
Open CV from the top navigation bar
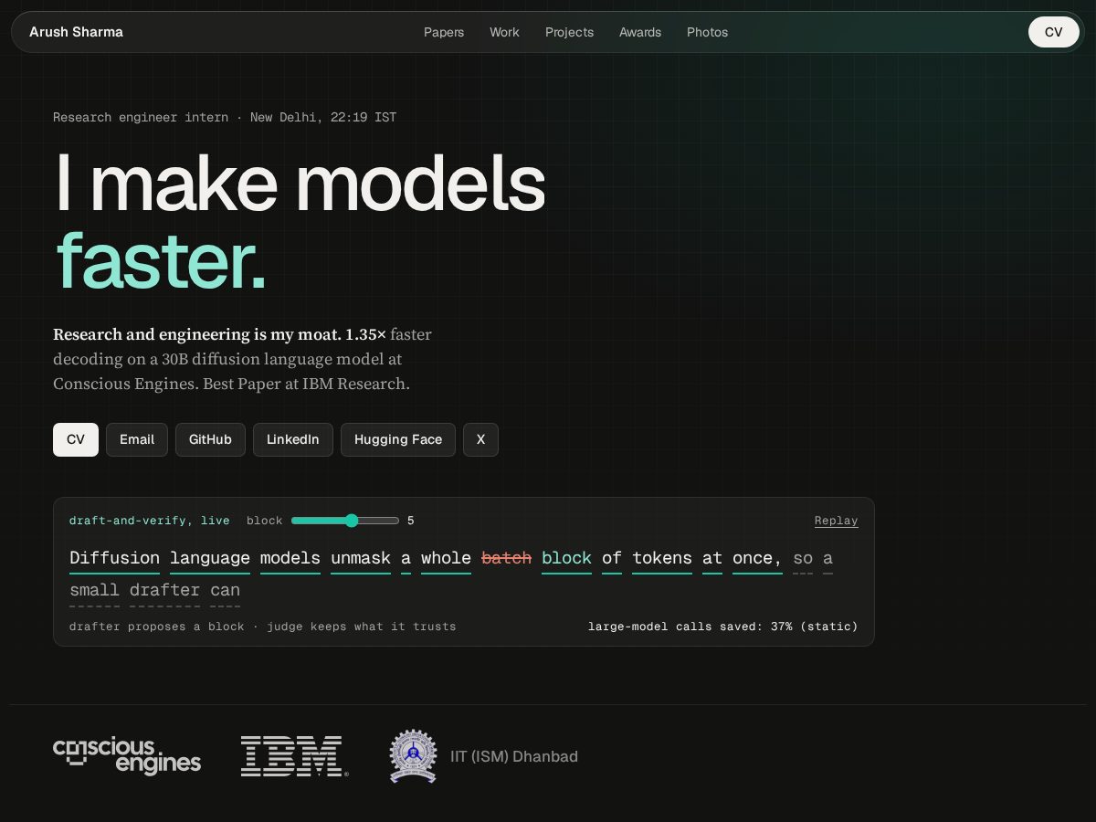point(1054,32)
